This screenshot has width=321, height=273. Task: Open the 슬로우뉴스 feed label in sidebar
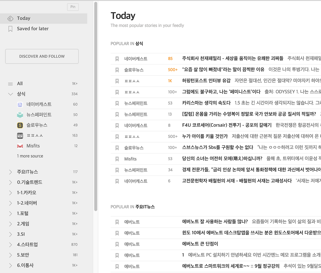point(37,125)
